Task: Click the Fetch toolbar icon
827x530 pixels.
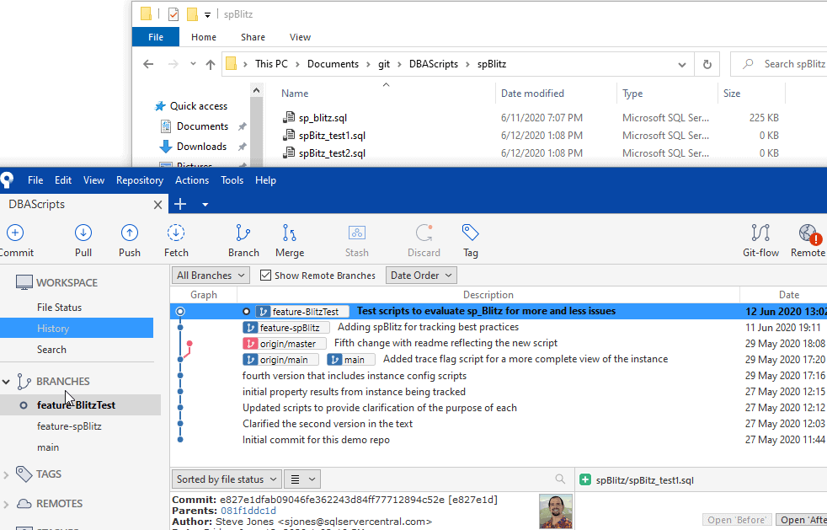Action: pos(176,233)
